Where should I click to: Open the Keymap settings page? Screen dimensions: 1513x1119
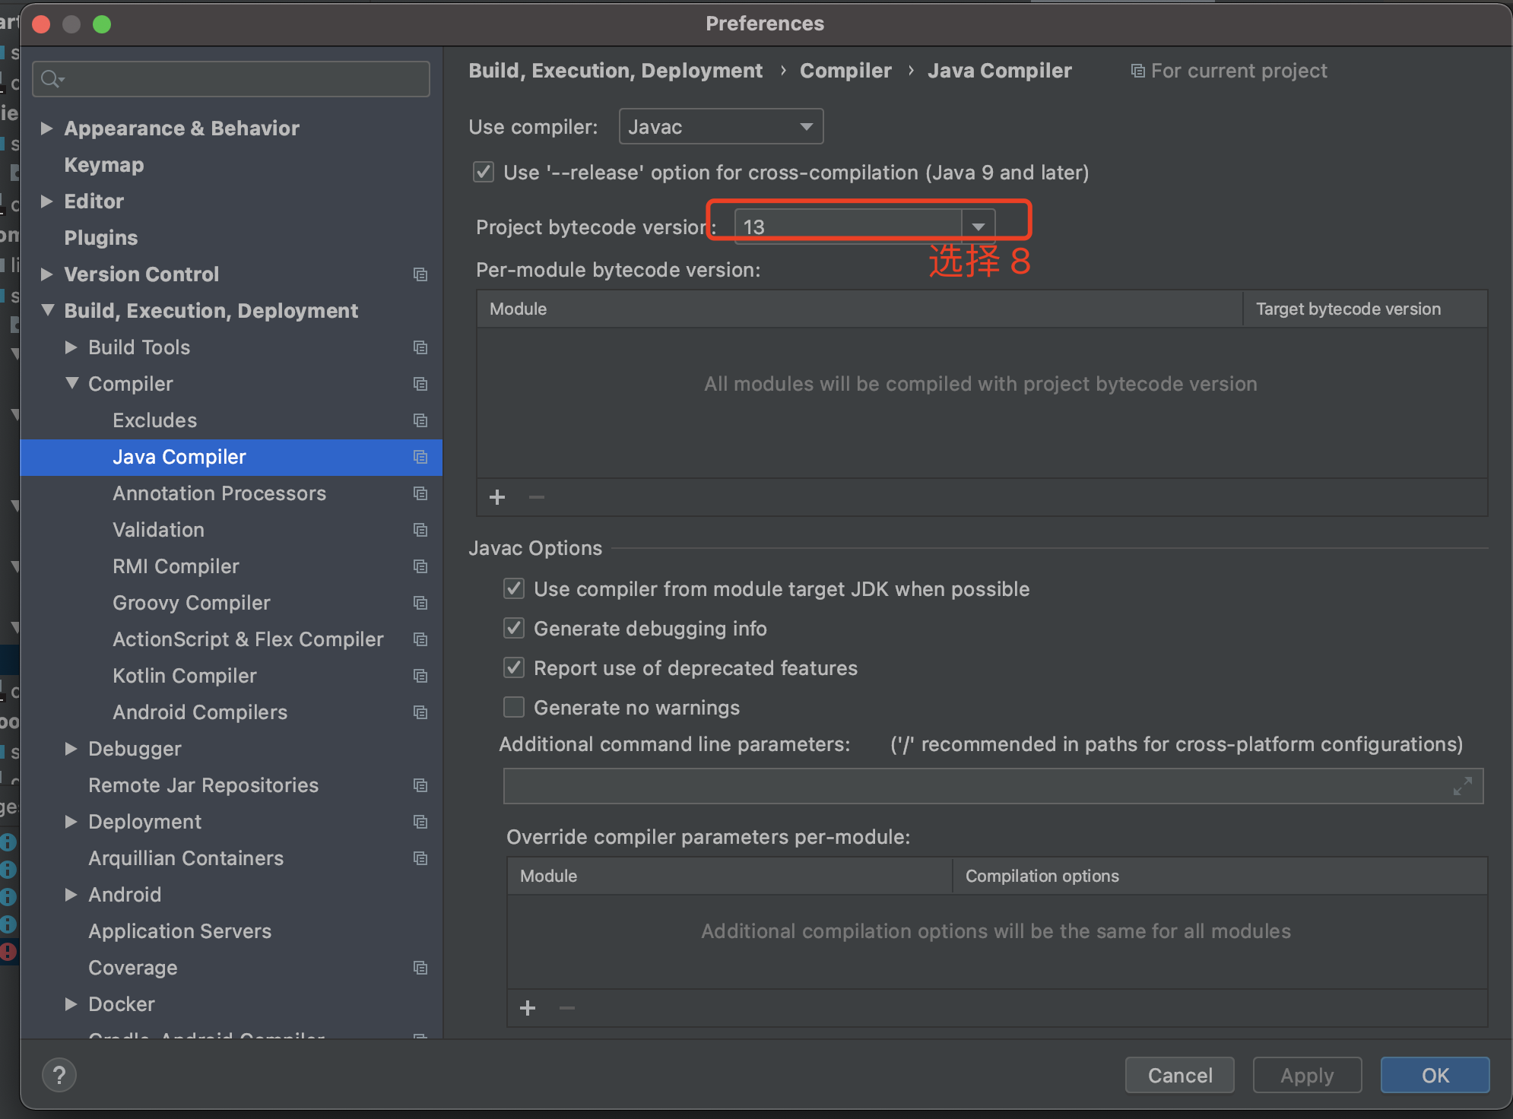(104, 165)
